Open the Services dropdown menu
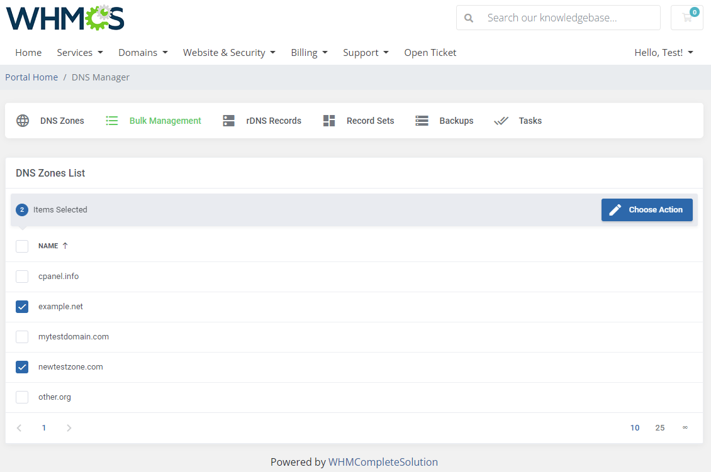711x472 pixels. tap(79, 53)
